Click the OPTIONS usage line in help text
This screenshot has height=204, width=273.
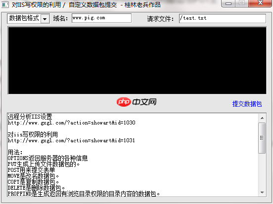47,158
